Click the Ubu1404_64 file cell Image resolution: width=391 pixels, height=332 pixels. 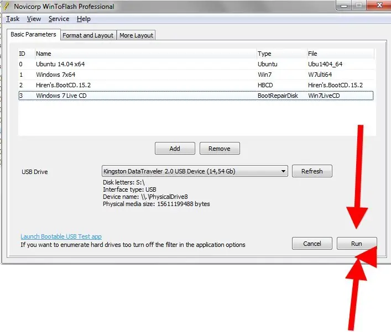tap(325, 64)
